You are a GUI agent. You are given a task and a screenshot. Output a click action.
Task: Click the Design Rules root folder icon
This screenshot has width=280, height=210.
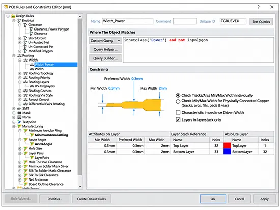13,16
